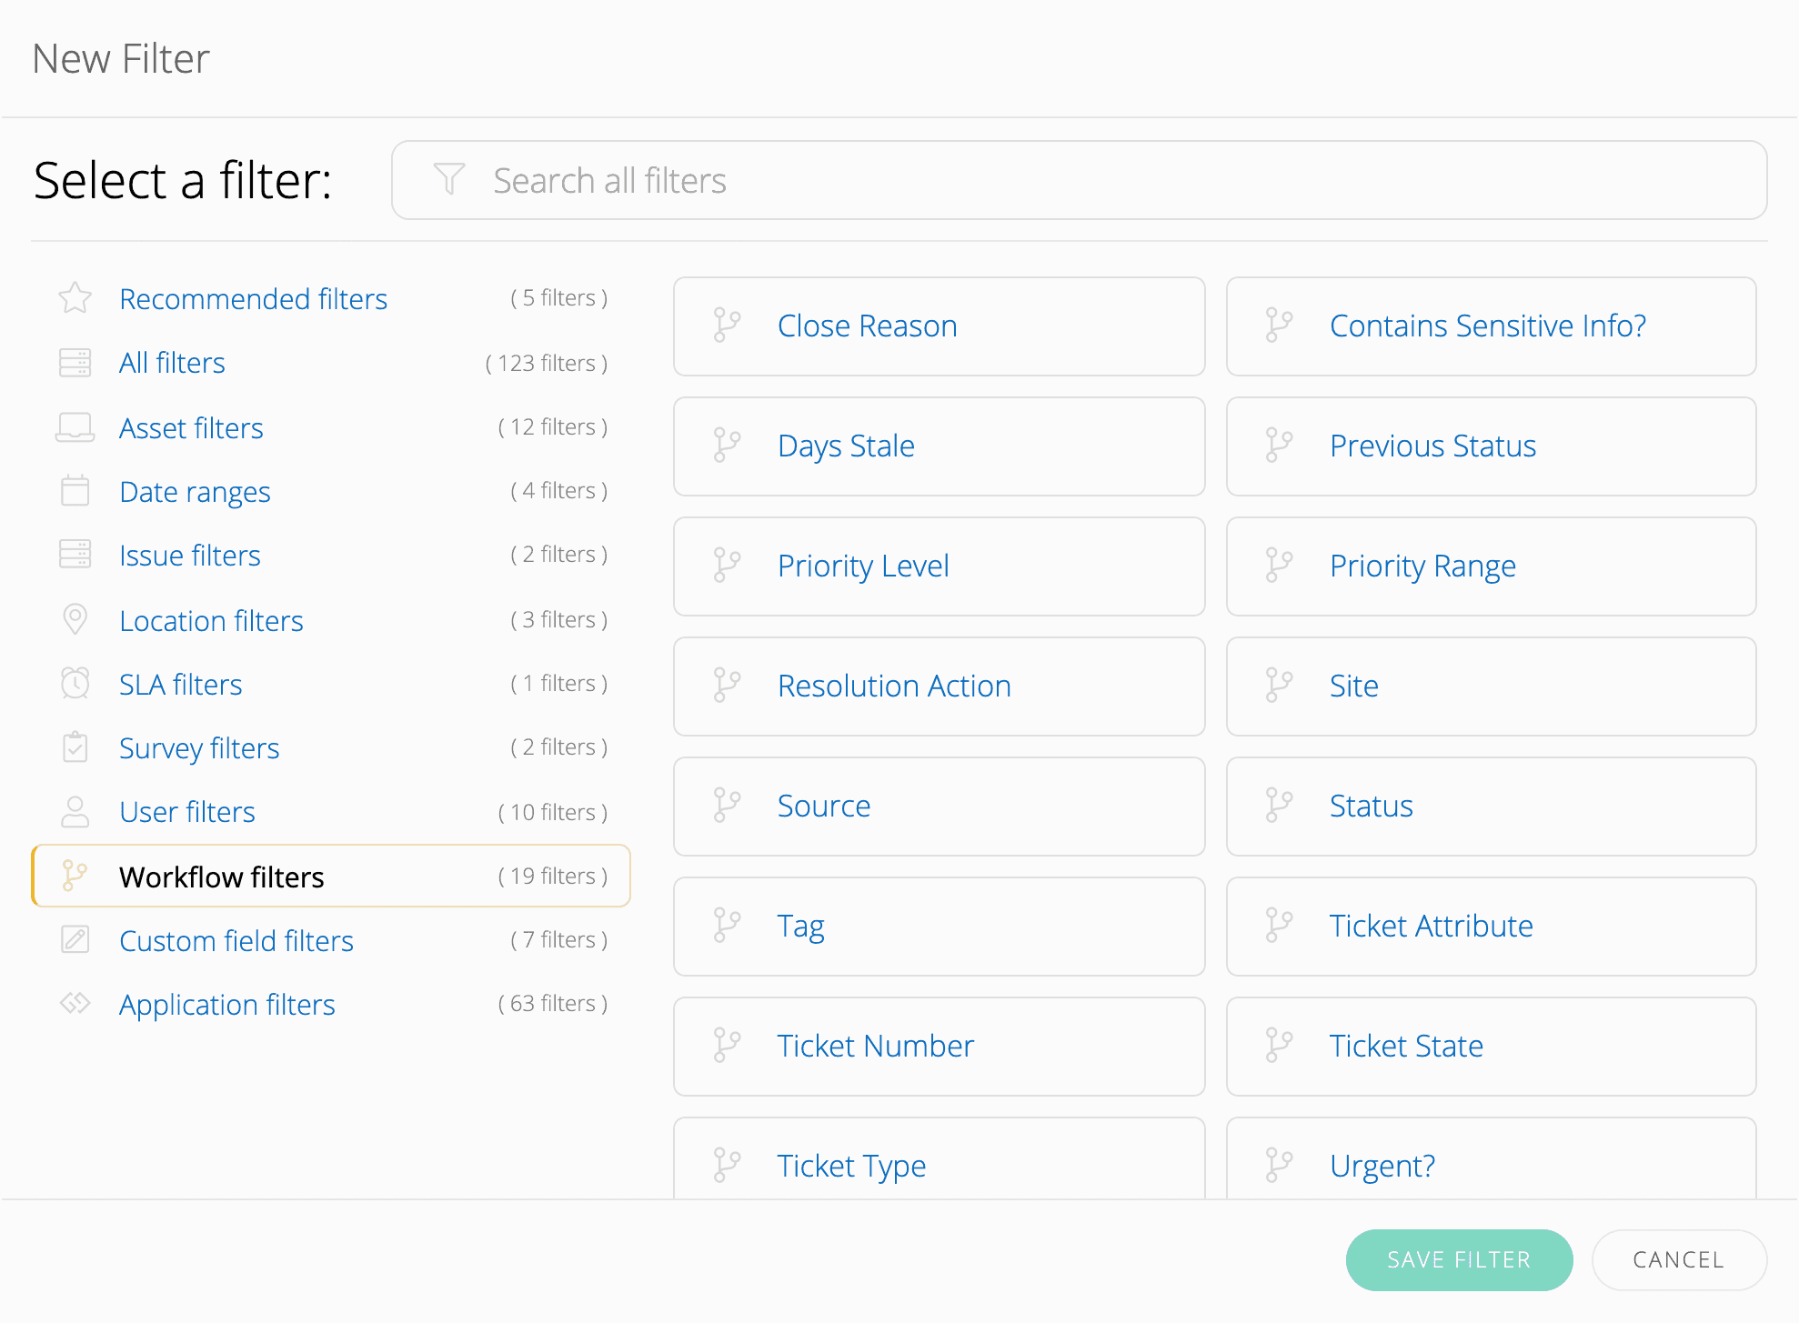
Task: Click the code icon next to Application filters
Action: tap(75, 1004)
